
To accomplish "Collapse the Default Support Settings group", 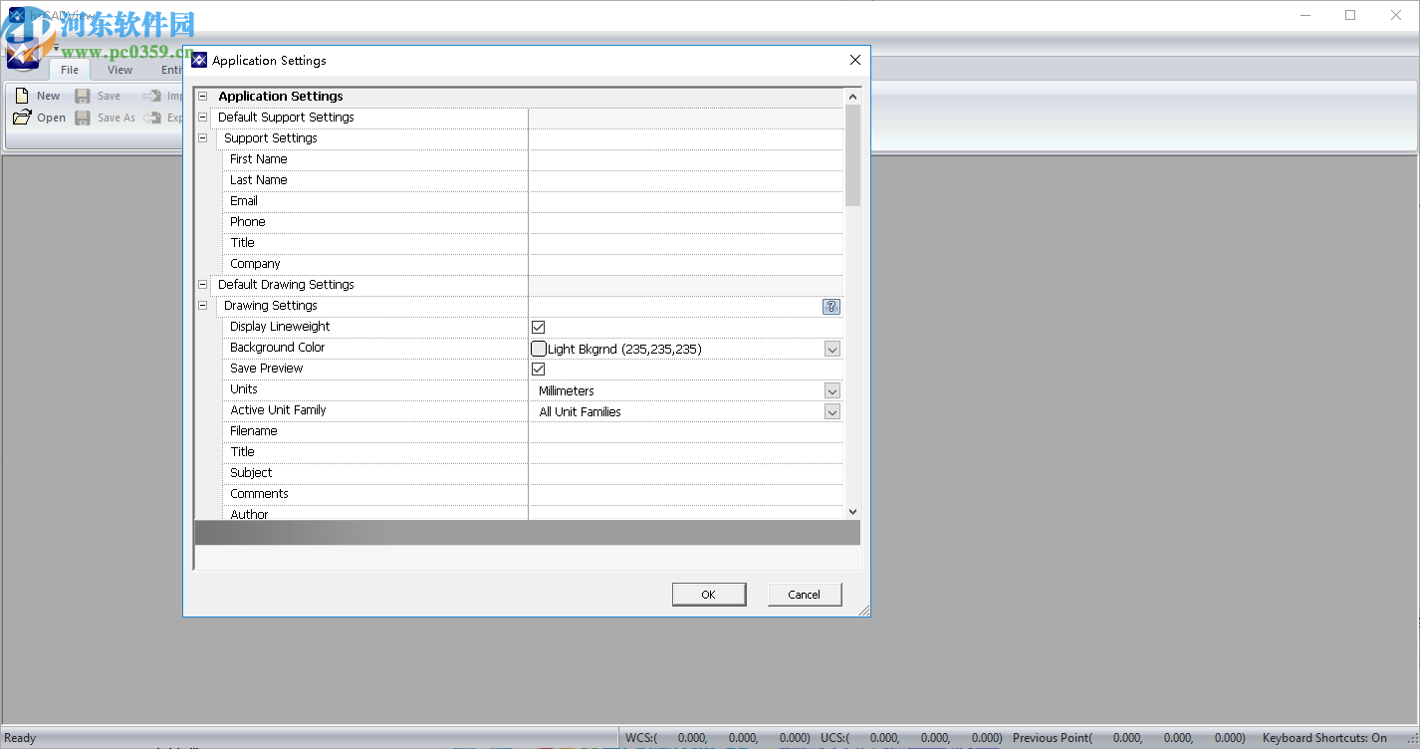I will 203,118.
